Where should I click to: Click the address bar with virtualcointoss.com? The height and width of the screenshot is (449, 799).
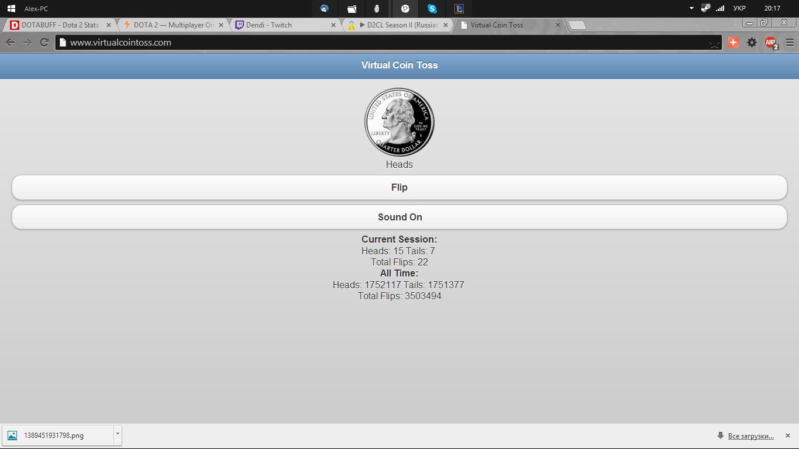click(389, 43)
